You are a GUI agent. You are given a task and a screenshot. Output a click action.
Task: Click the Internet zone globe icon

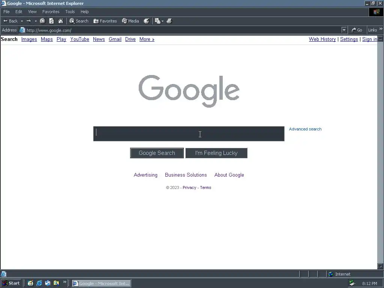tap(331, 274)
